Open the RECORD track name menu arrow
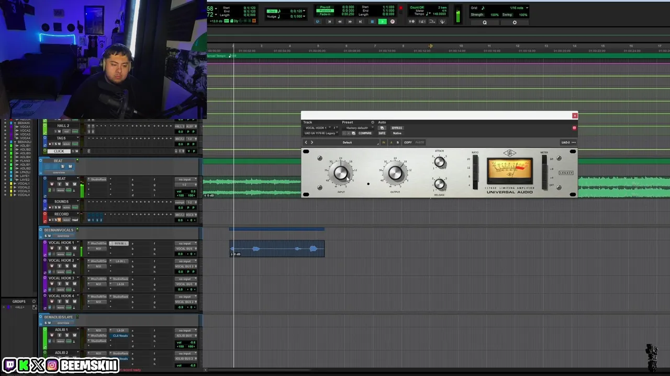Image resolution: width=670 pixels, height=376 pixels. point(78,213)
